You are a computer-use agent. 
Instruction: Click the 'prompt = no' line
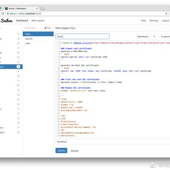(x=67, y=105)
